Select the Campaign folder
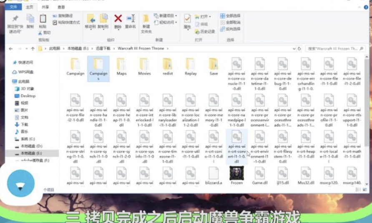The width and height of the screenshot is (372, 223). tap(75, 67)
